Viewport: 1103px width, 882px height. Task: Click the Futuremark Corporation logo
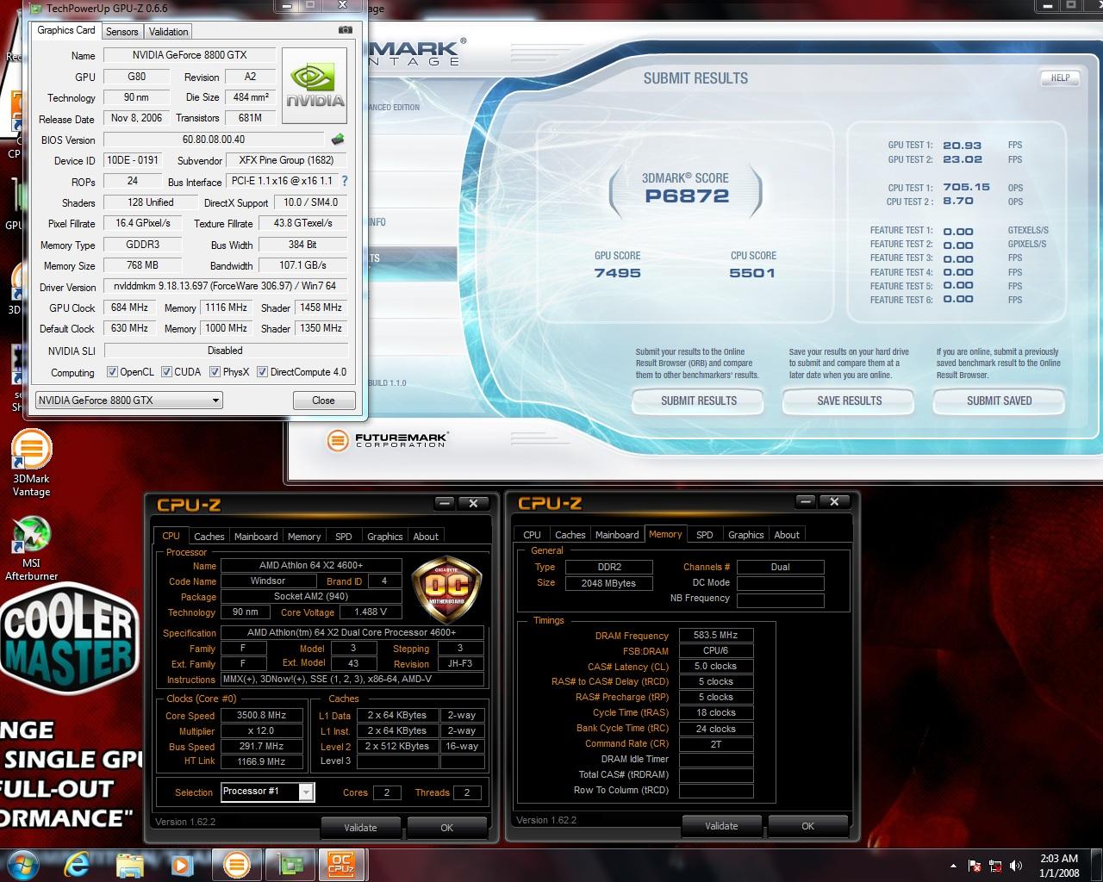[x=388, y=440]
